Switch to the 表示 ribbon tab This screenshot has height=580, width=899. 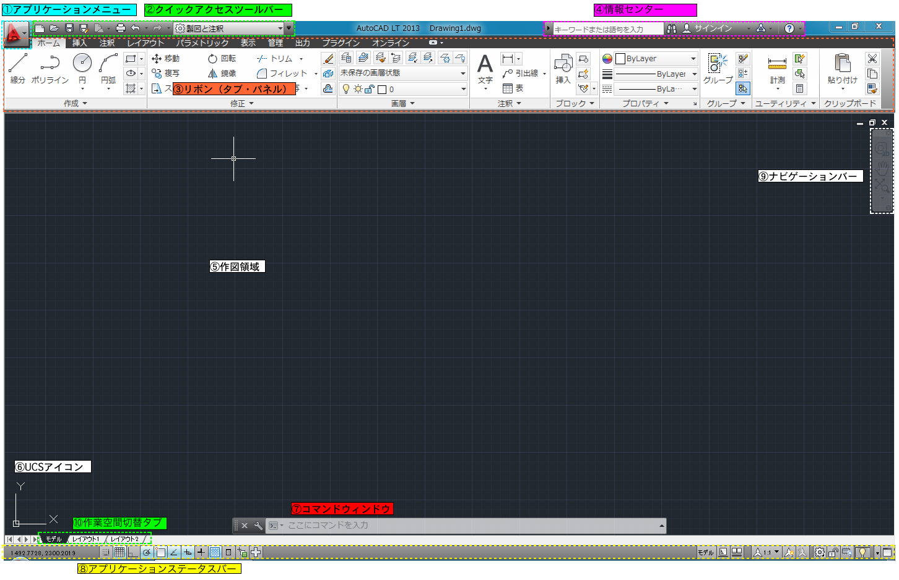point(248,43)
